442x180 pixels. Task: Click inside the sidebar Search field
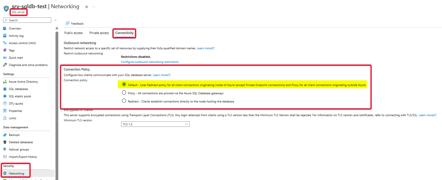coord(27,20)
